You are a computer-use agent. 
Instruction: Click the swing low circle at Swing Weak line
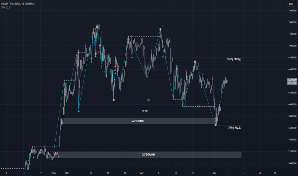(216, 125)
